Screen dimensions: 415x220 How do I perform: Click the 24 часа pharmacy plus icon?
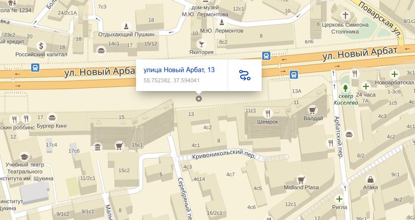tap(366, 86)
